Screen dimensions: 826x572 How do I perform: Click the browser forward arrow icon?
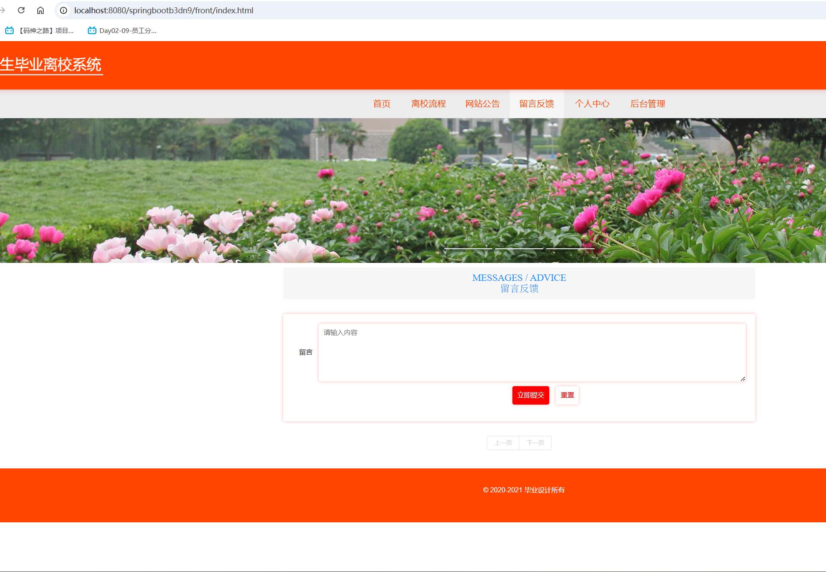click(3, 10)
